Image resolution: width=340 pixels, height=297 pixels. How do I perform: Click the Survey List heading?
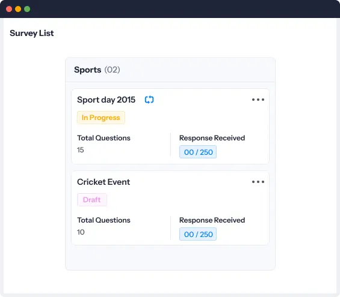point(32,33)
